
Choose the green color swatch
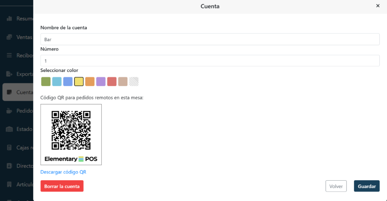(46, 81)
